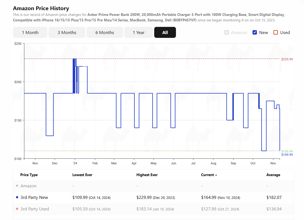Select the 3rd Party Used row label
Screen dimensions: 304x220
(35, 209)
